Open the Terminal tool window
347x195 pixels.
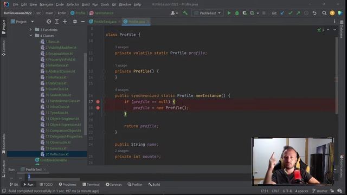[x=91, y=184]
